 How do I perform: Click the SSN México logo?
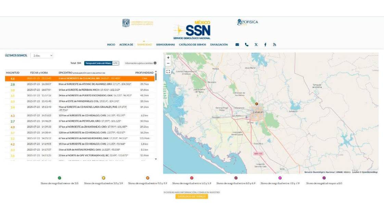point(192,30)
